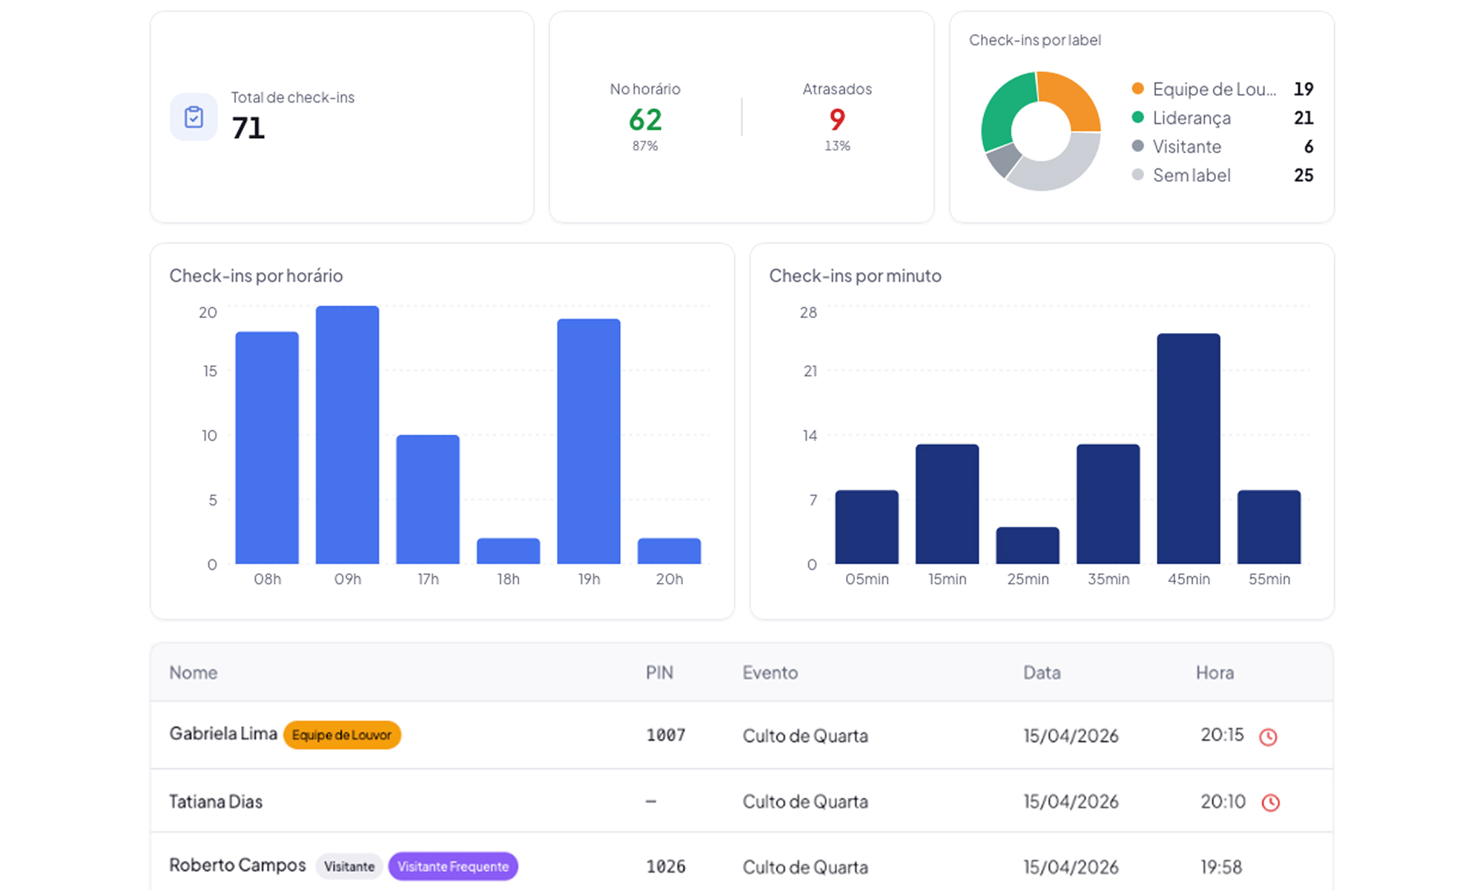
Task: Select the 19h bar in hourly chart
Action: coord(589,441)
